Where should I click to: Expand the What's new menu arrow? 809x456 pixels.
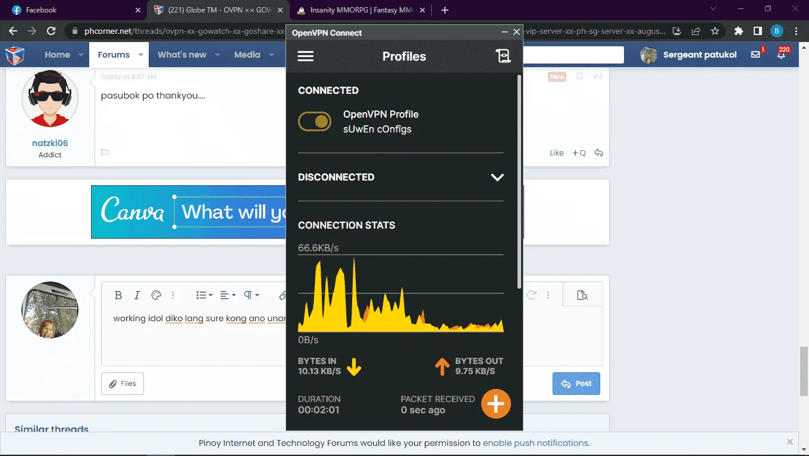[218, 55]
